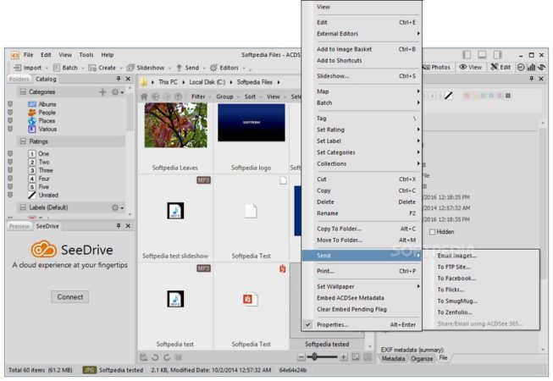Image resolution: width=553 pixels, height=381 pixels.
Task: Expand the Set Rating submenu
Action: tap(362, 130)
